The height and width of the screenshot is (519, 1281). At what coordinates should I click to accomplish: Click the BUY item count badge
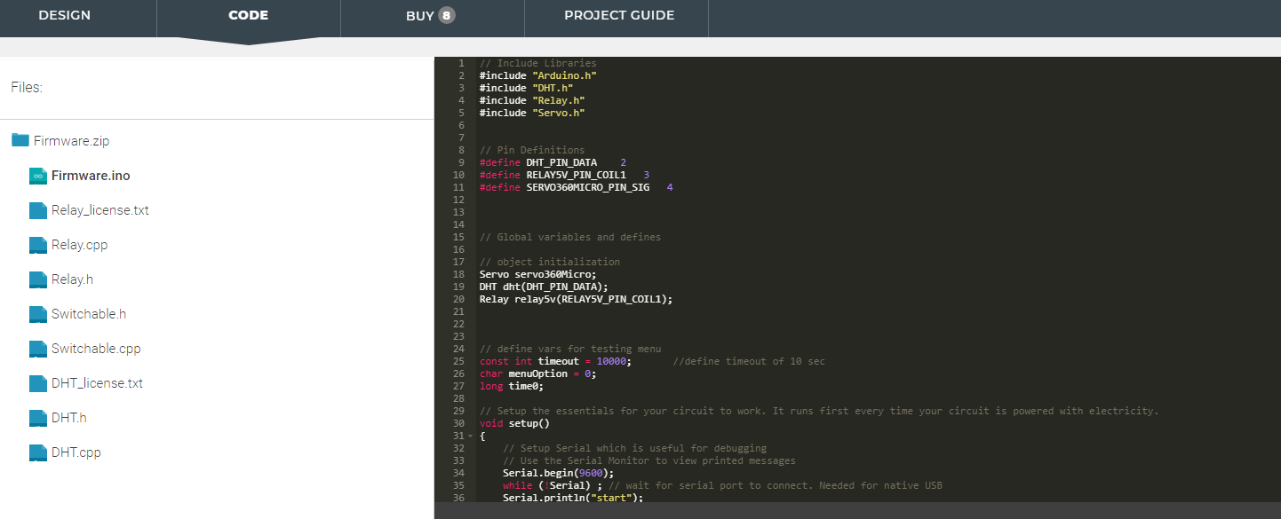click(447, 15)
